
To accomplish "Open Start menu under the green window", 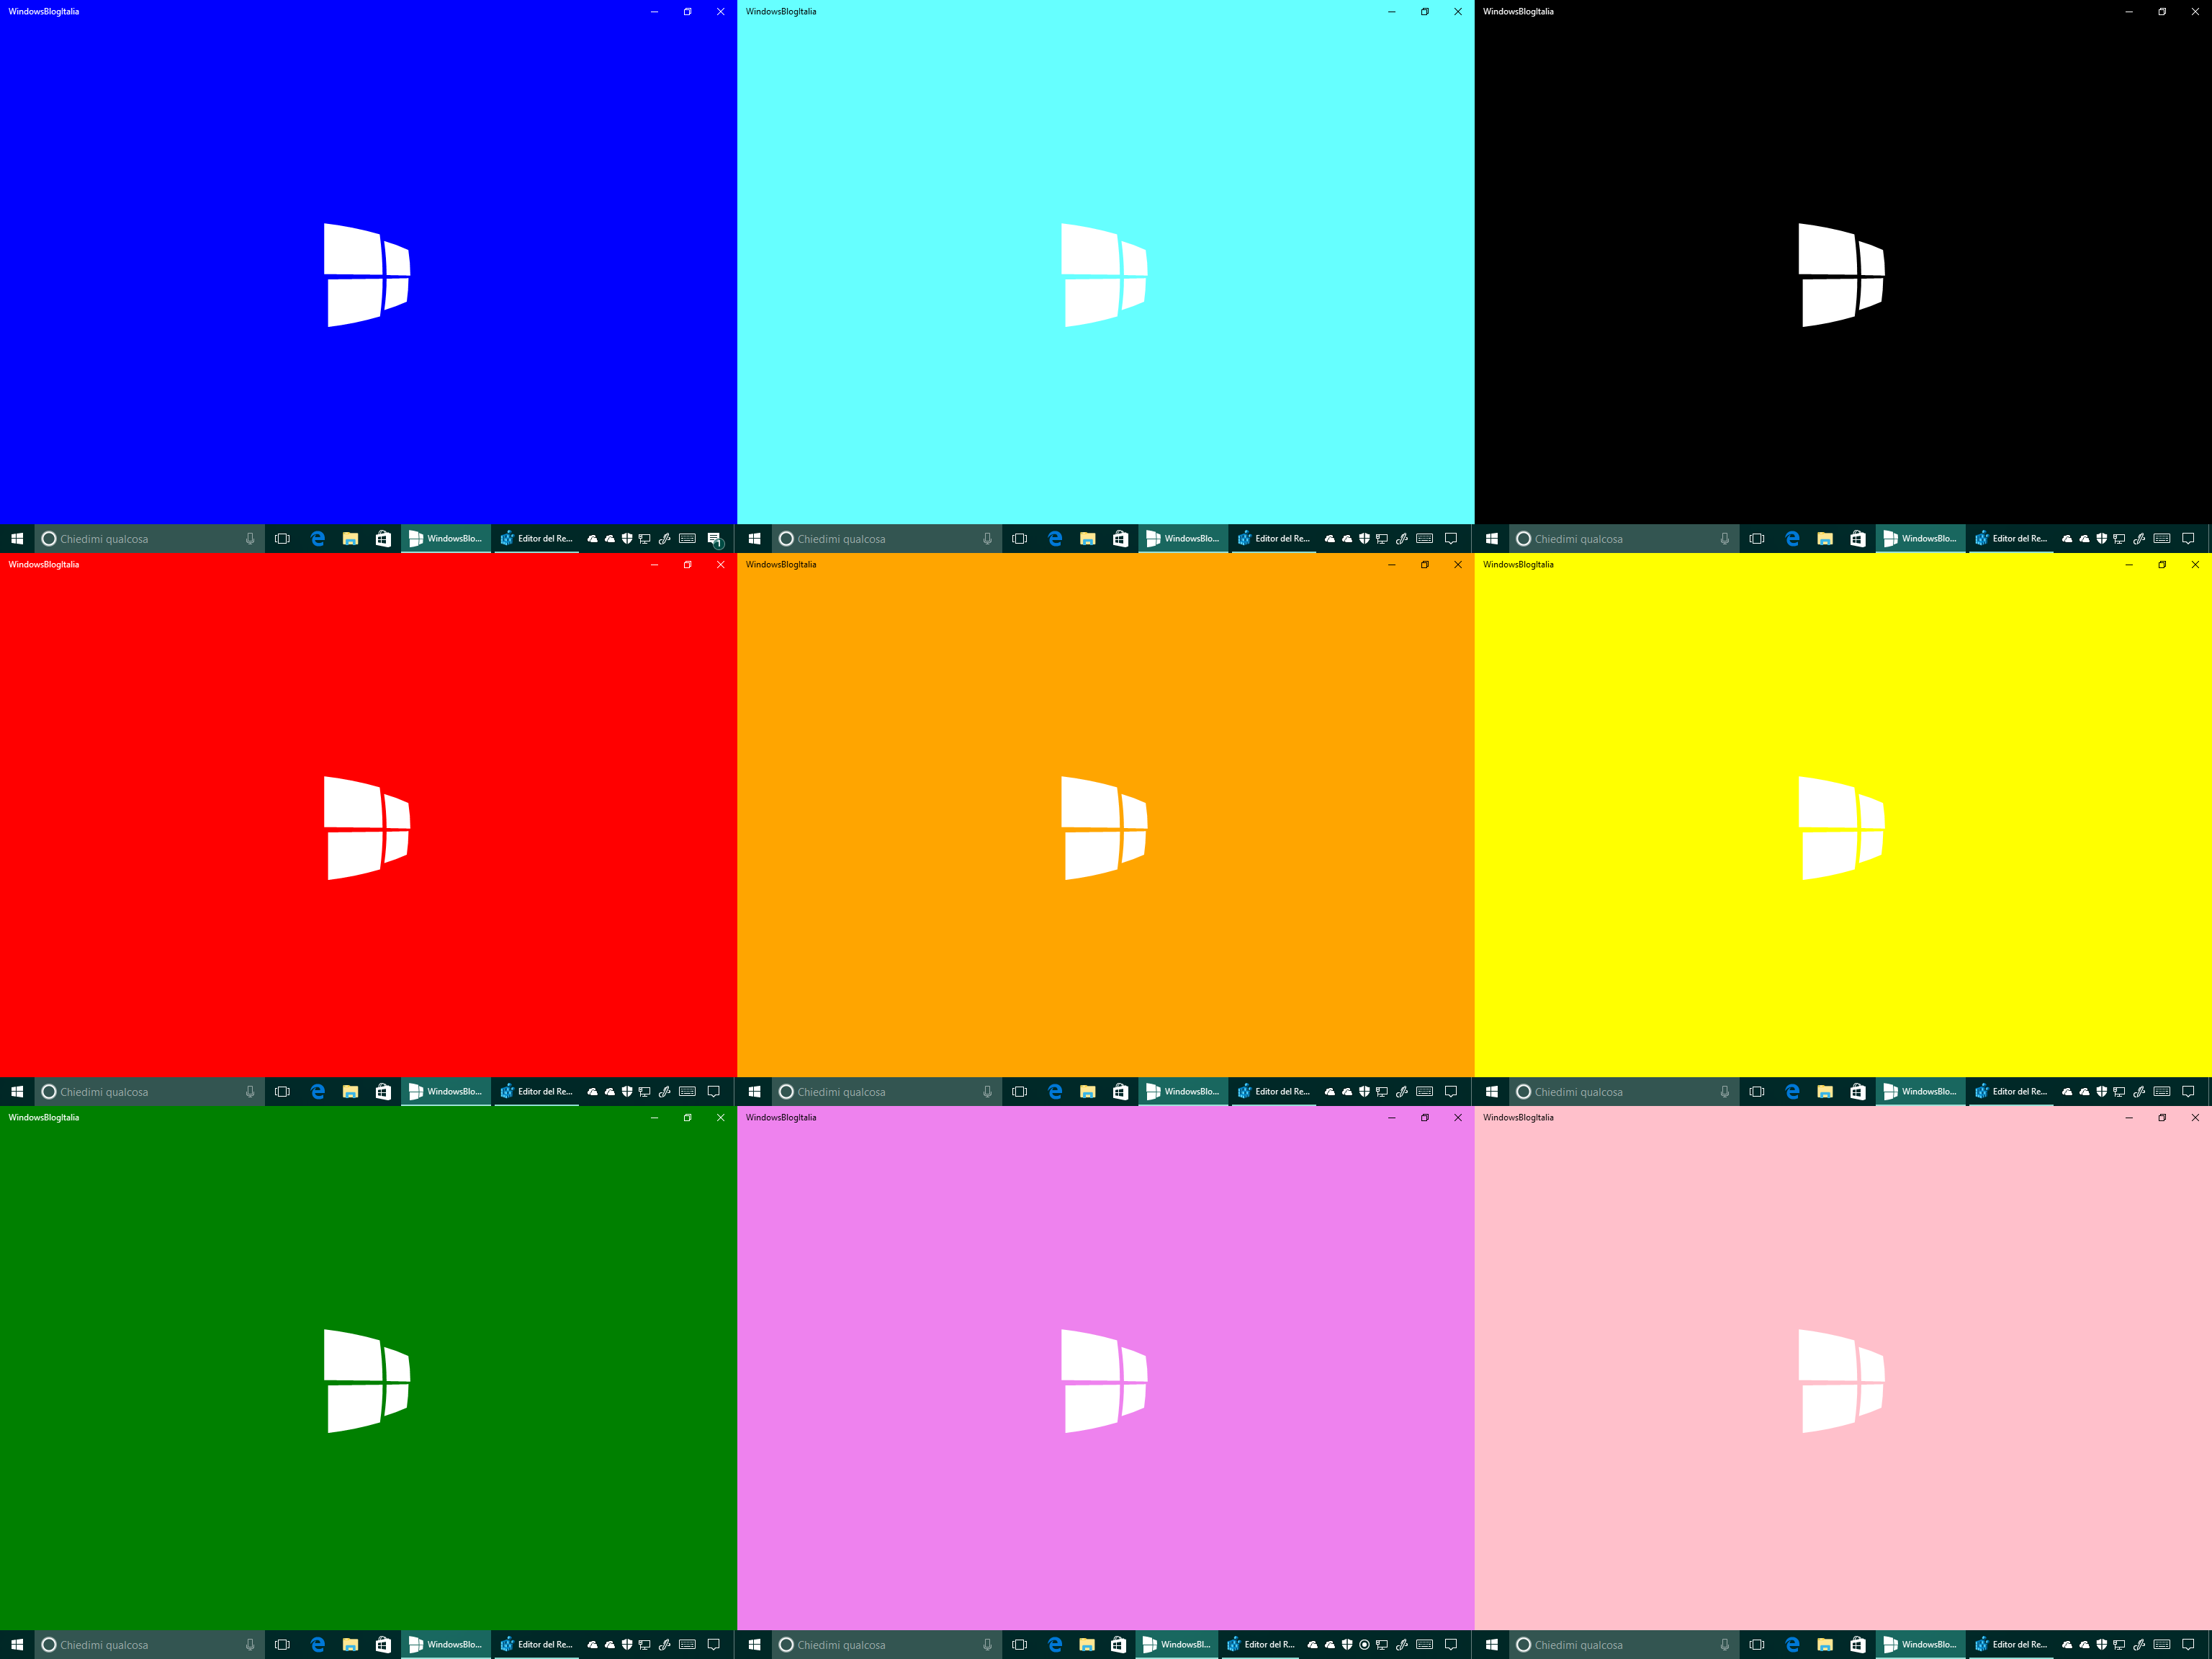I will (x=17, y=1645).
